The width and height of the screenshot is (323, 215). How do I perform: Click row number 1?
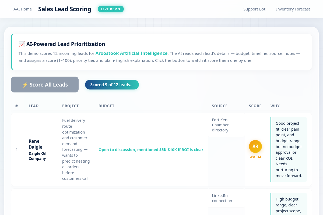pyautogui.click(x=17, y=150)
